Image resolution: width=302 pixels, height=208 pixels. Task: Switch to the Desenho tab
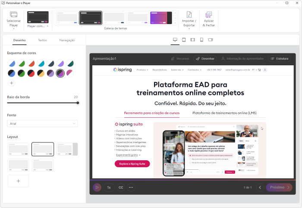click(19, 40)
